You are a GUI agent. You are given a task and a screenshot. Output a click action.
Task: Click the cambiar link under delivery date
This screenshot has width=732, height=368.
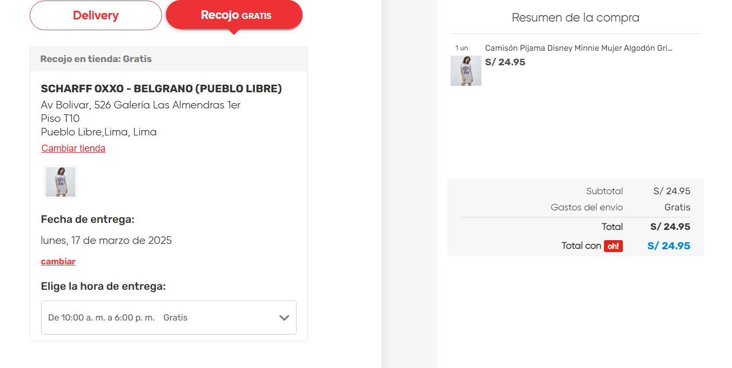(x=58, y=262)
